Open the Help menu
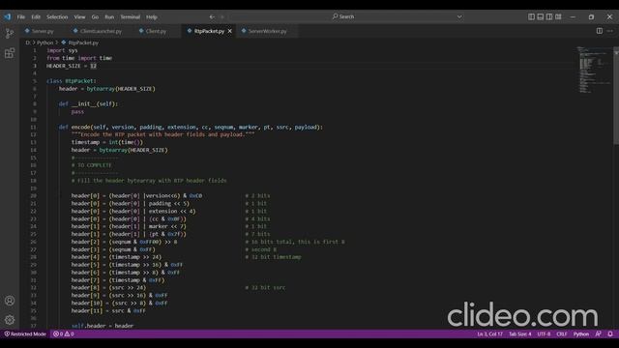This screenshot has width=619, height=348. point(152,17)
